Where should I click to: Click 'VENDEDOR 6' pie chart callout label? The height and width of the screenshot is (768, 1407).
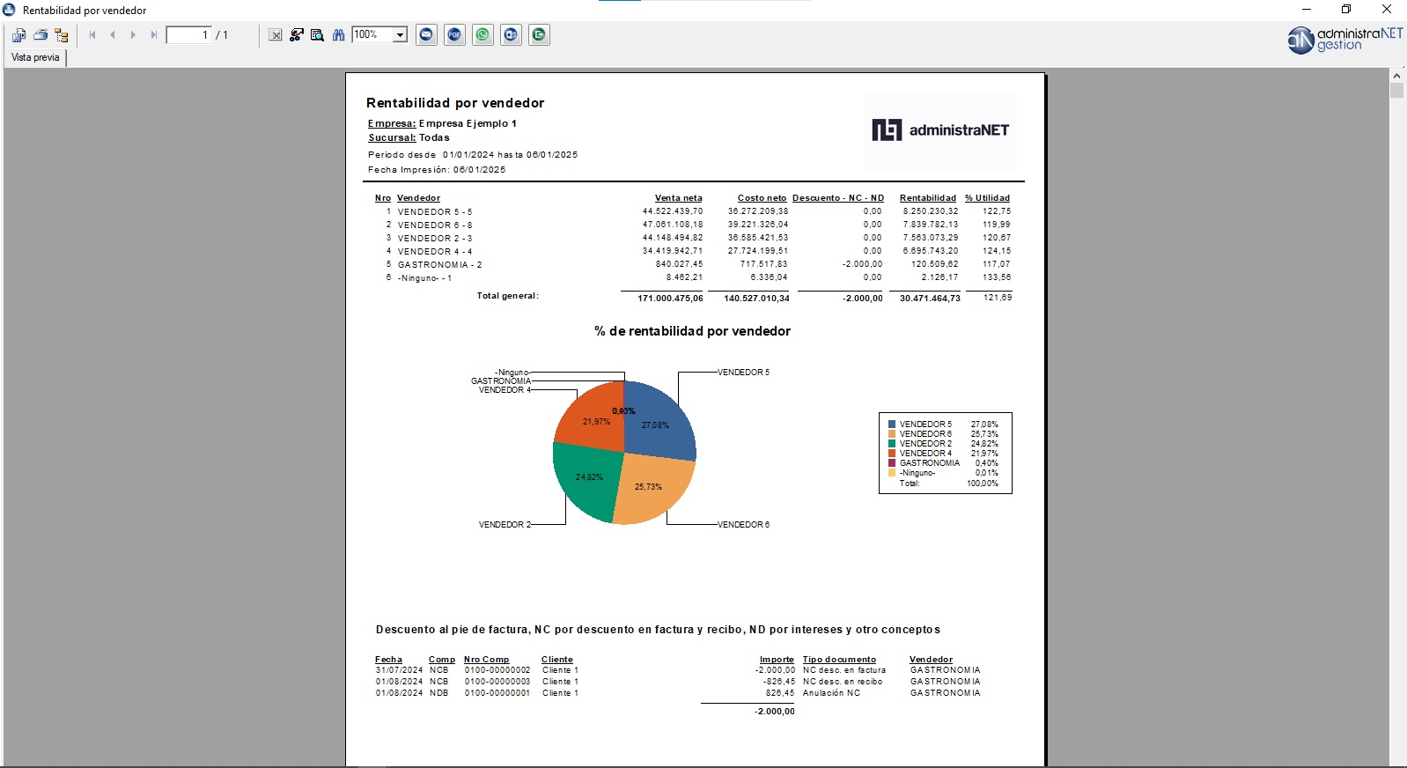point(744,525)
